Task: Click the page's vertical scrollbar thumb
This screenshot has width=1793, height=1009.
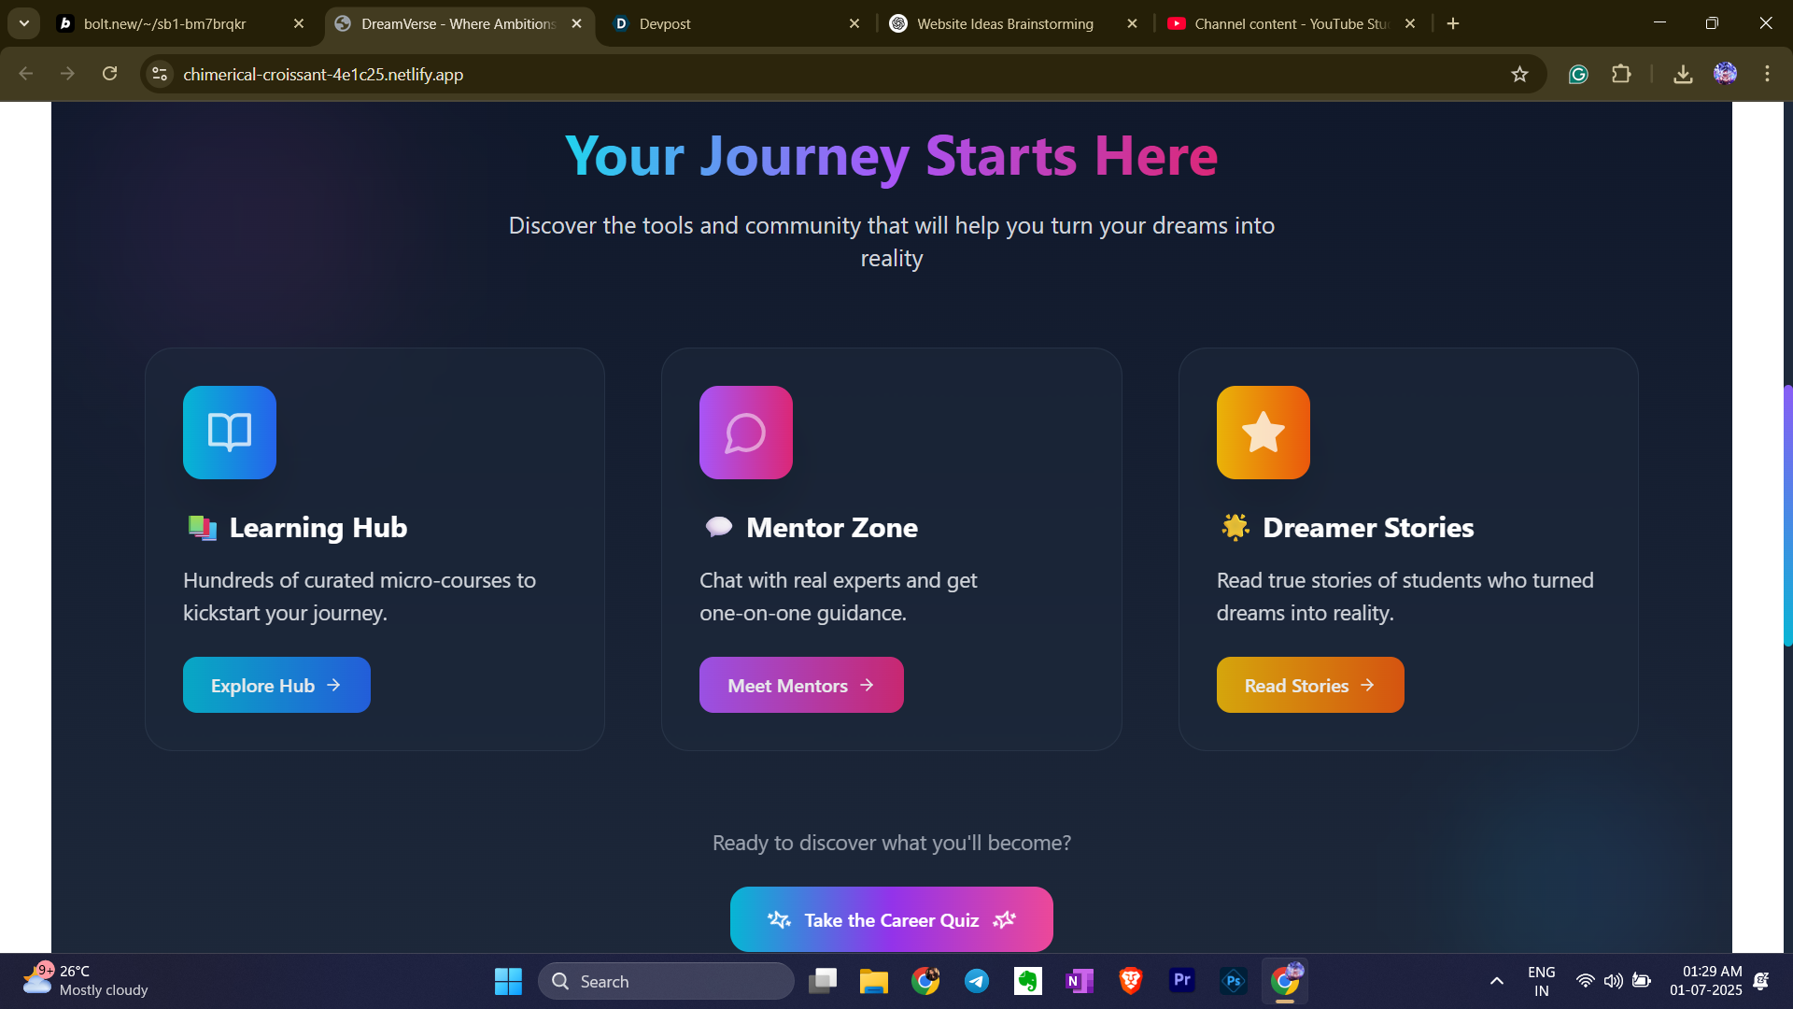Action: pyautogui.click(x=1787, y=514)
